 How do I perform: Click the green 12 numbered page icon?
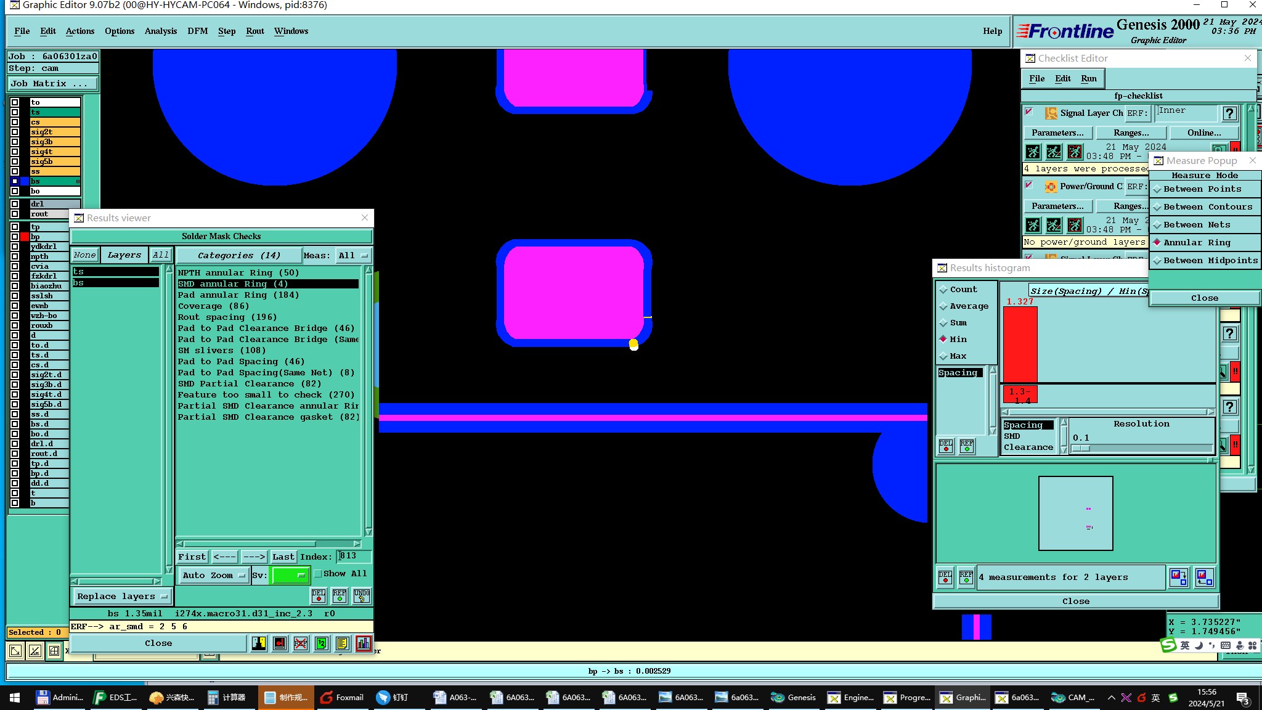coord(321,643)
